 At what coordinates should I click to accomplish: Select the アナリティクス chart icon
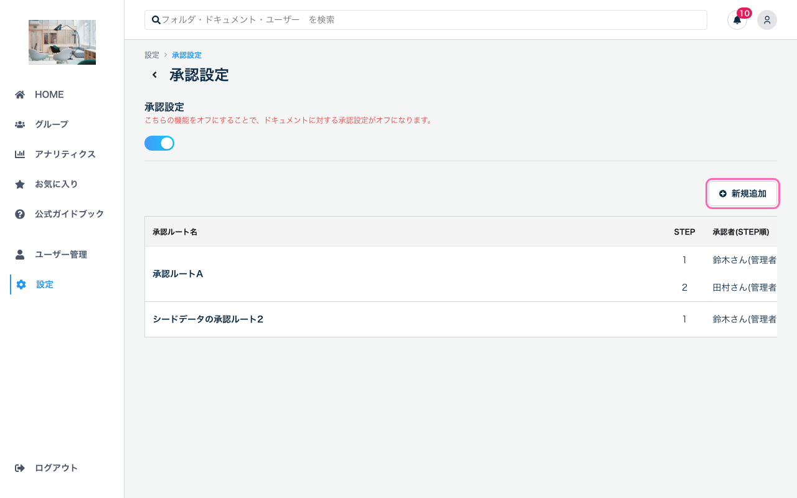point(21,154)
